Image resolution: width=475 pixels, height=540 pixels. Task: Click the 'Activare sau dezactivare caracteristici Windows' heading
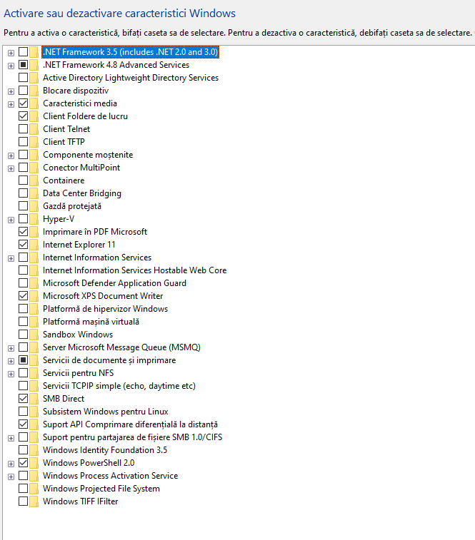pyautogui.click(x=119, y=13)
